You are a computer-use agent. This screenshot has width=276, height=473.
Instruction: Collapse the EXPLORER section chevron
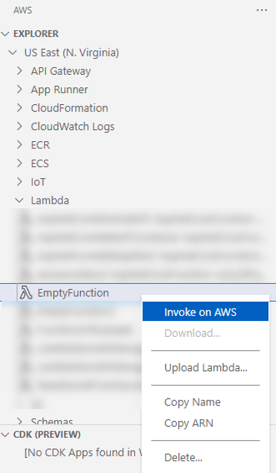5,34
